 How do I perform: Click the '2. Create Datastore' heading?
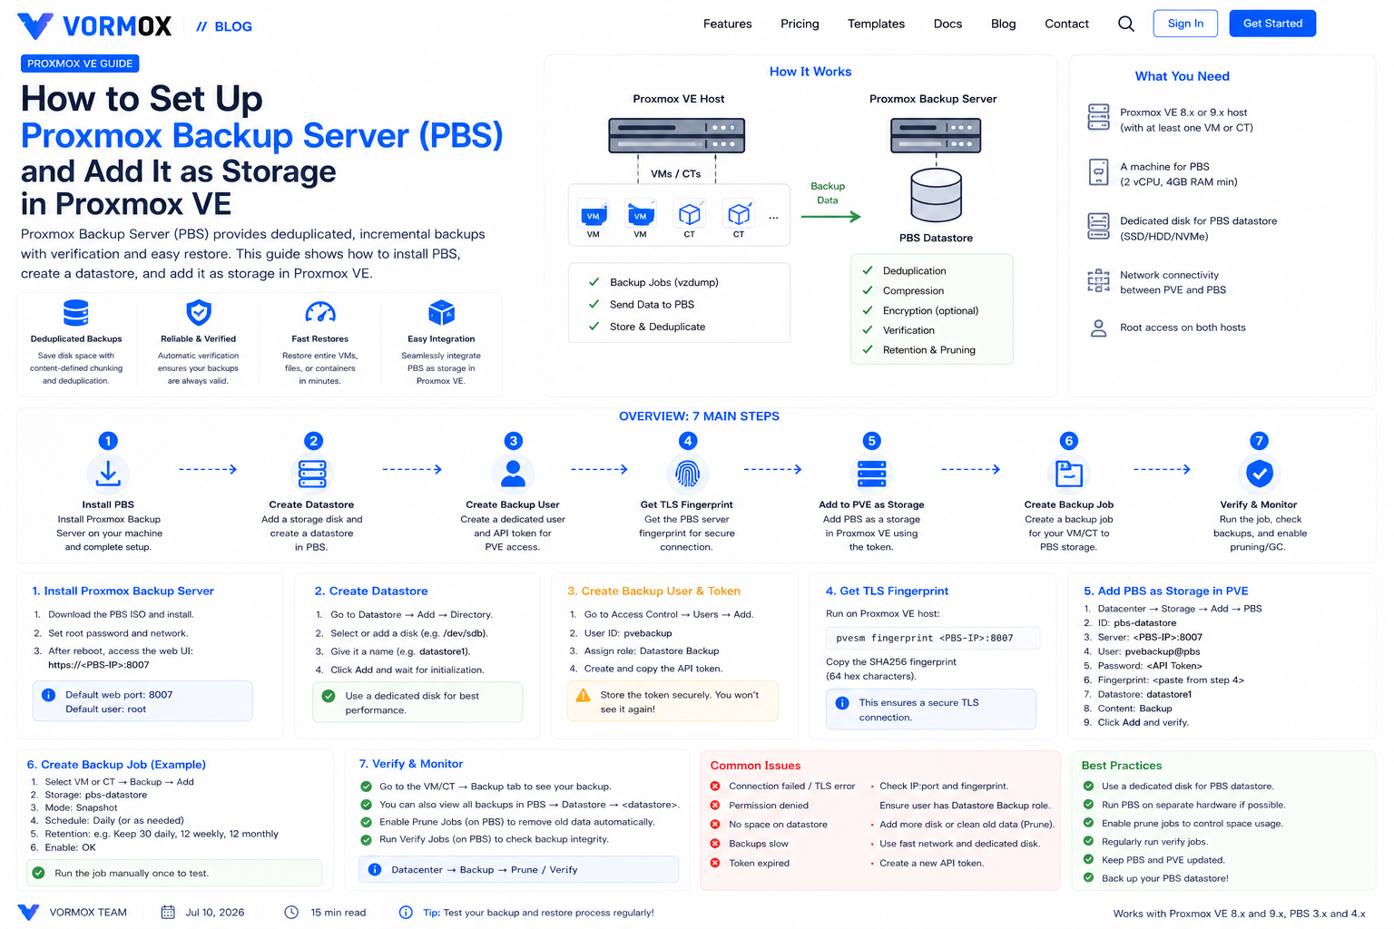tap(371, 591)
